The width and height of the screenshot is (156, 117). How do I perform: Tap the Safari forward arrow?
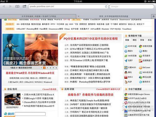[x=10, y=6]
